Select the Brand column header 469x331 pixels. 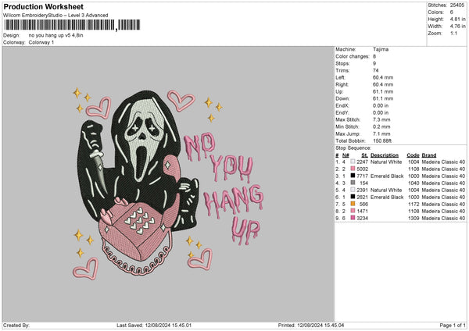tap(432, 155)
